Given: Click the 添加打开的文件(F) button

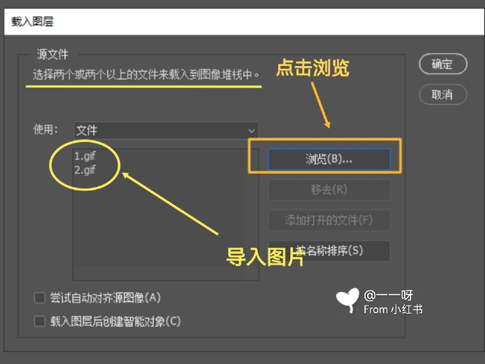Looking at the screenshot, I should (329, 220).
